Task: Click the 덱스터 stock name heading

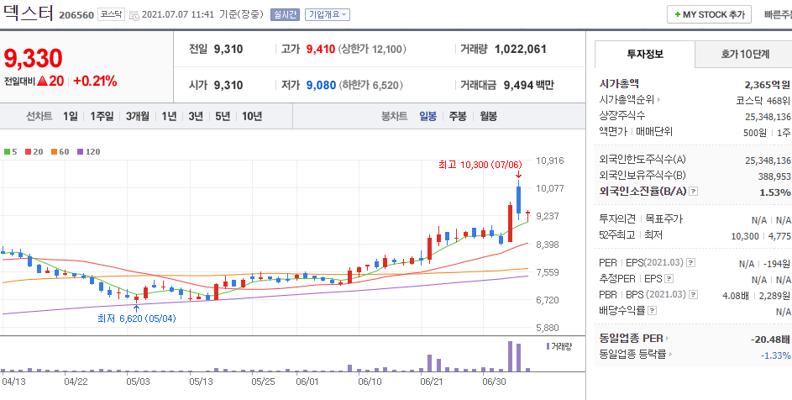Action: [x=28, y=13]
